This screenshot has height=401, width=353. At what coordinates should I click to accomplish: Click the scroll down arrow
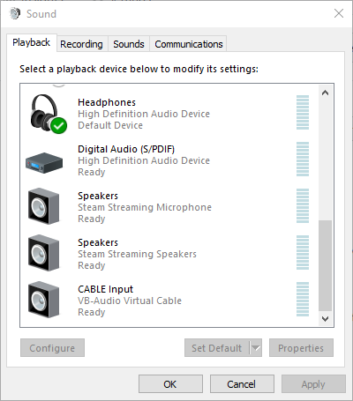pos(325,319)
